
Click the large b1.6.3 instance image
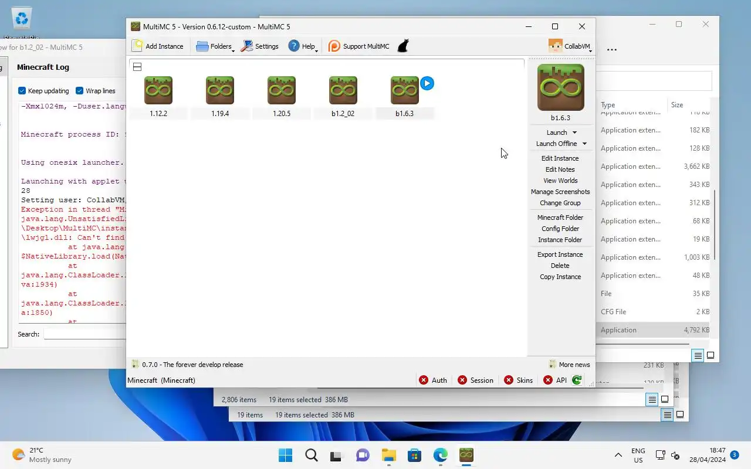click(x=561, y=87)
